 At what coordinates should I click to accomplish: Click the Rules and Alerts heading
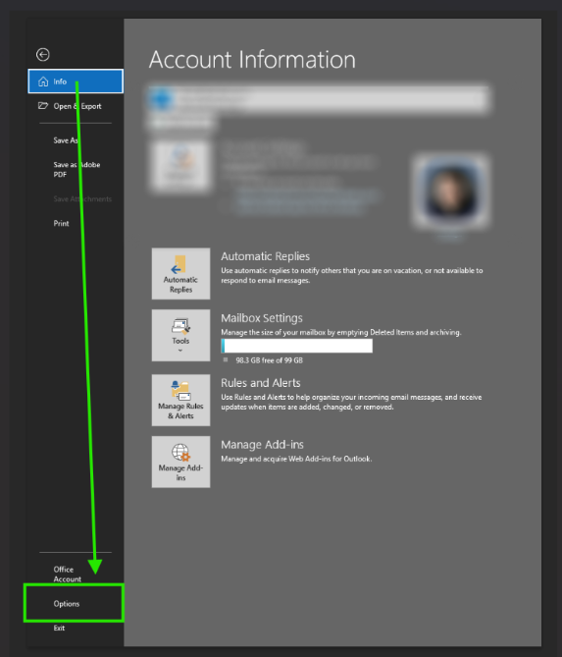click(261, 383)
